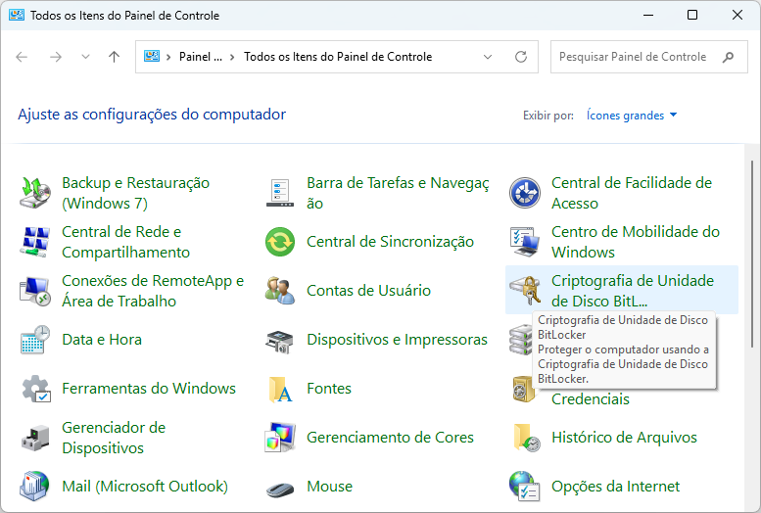This screenshot has height=513, width=761.
Task: Open Dispositivos e Impressoras link
Action: pos(397,340)
